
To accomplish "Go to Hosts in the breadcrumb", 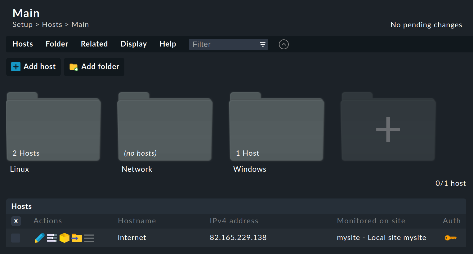I will 52,25.
